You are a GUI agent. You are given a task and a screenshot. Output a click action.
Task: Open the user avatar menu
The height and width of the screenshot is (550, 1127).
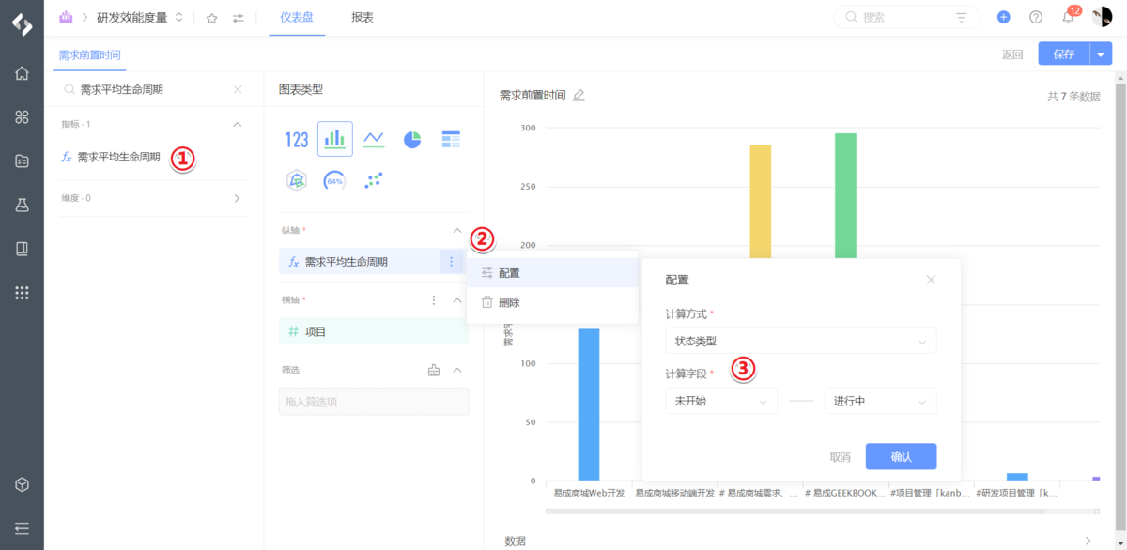coord(1102,17)
